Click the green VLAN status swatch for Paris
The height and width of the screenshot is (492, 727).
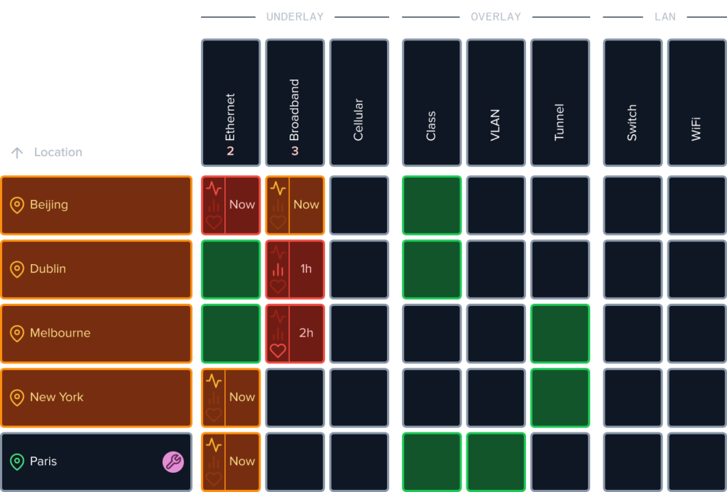(496, 461)
